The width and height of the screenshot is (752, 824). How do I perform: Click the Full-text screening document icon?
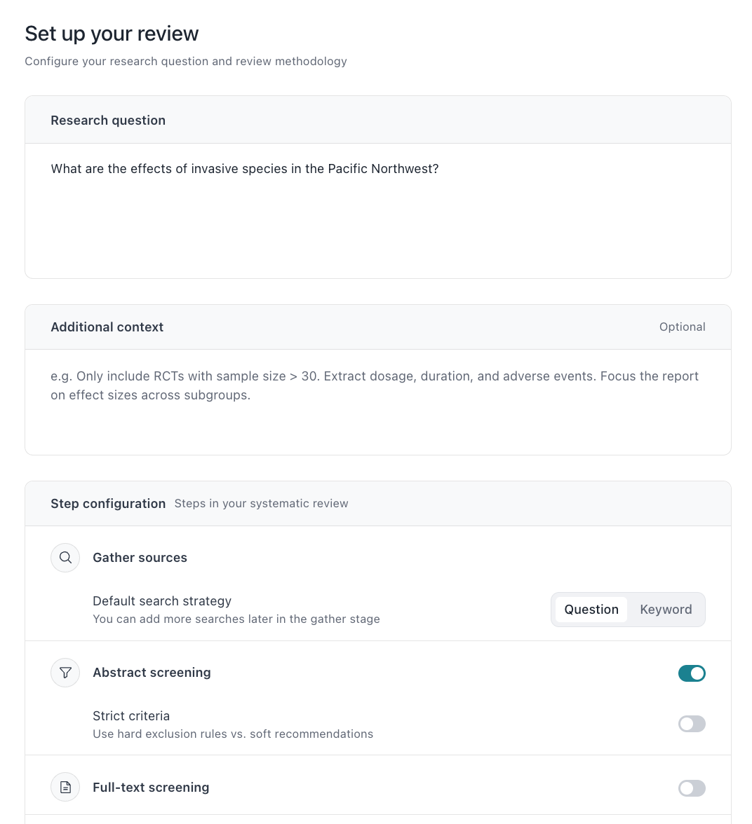pos(65,788)
